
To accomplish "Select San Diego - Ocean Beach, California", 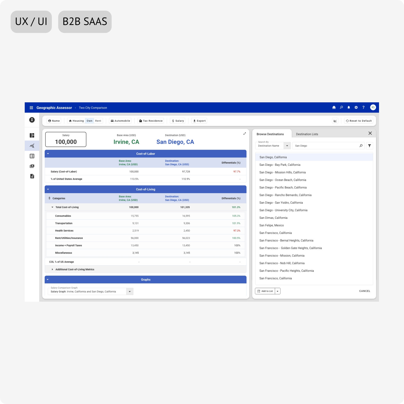I will [x=314, y=180].
